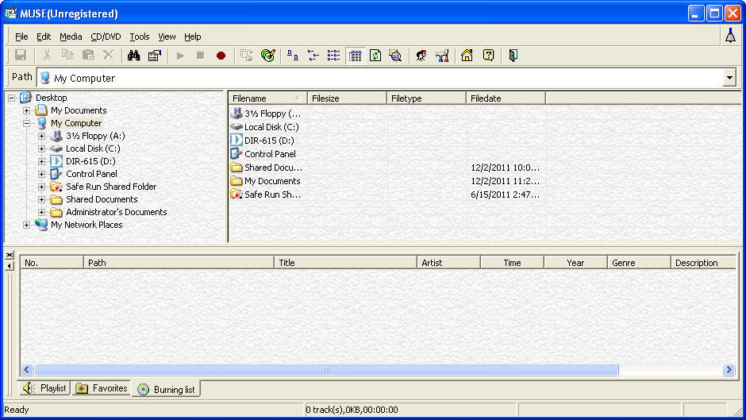Click the Help question mark icon
The image size is (746, 420).
click(488, 56)
